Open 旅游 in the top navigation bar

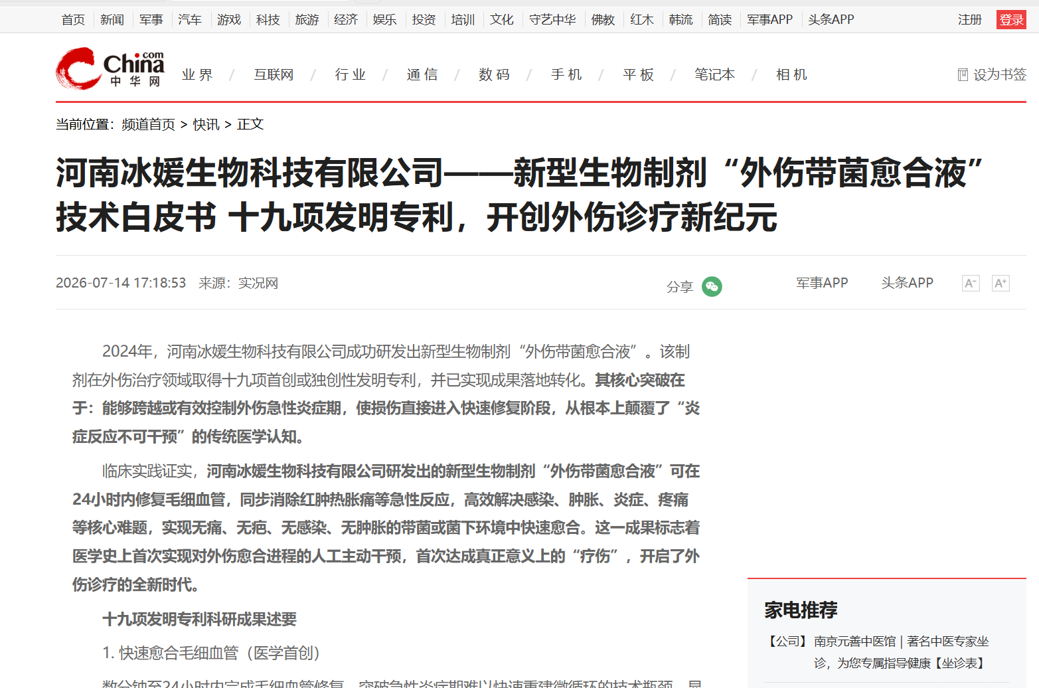[x=307, y=20]
